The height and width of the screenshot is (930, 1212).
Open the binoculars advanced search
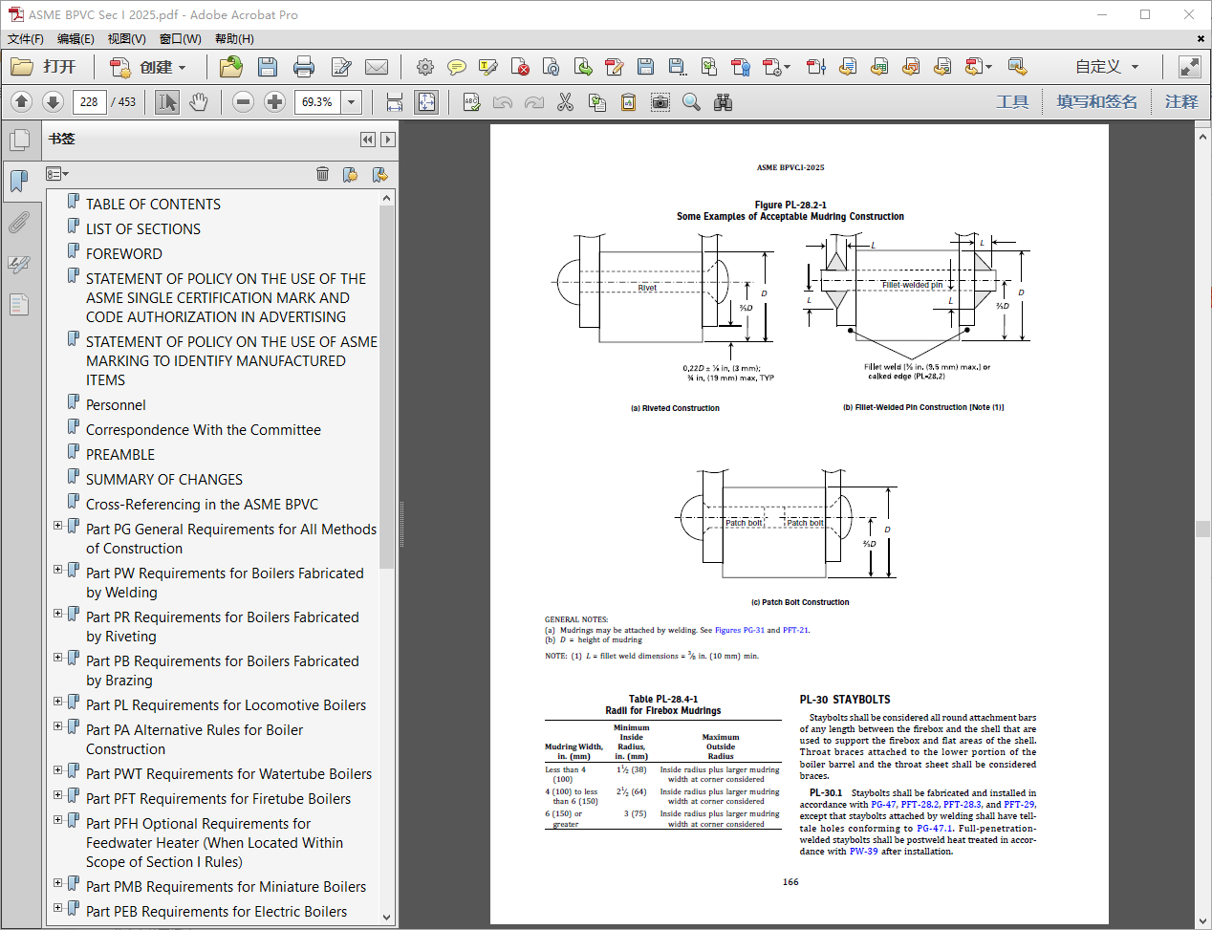pyautogui.click(x=723, y=102)
